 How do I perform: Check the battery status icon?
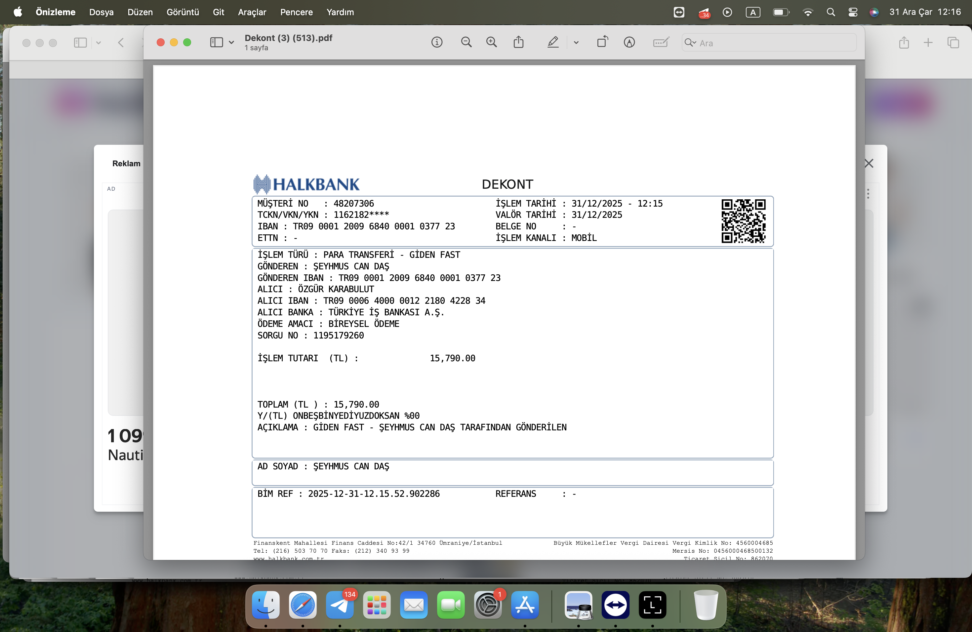coord(781,12)
